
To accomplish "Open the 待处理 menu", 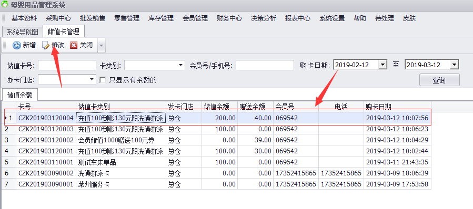I will click(x=385, y=18).
